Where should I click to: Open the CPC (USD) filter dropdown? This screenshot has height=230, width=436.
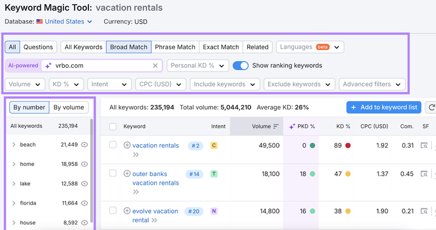tap(160, 84)
